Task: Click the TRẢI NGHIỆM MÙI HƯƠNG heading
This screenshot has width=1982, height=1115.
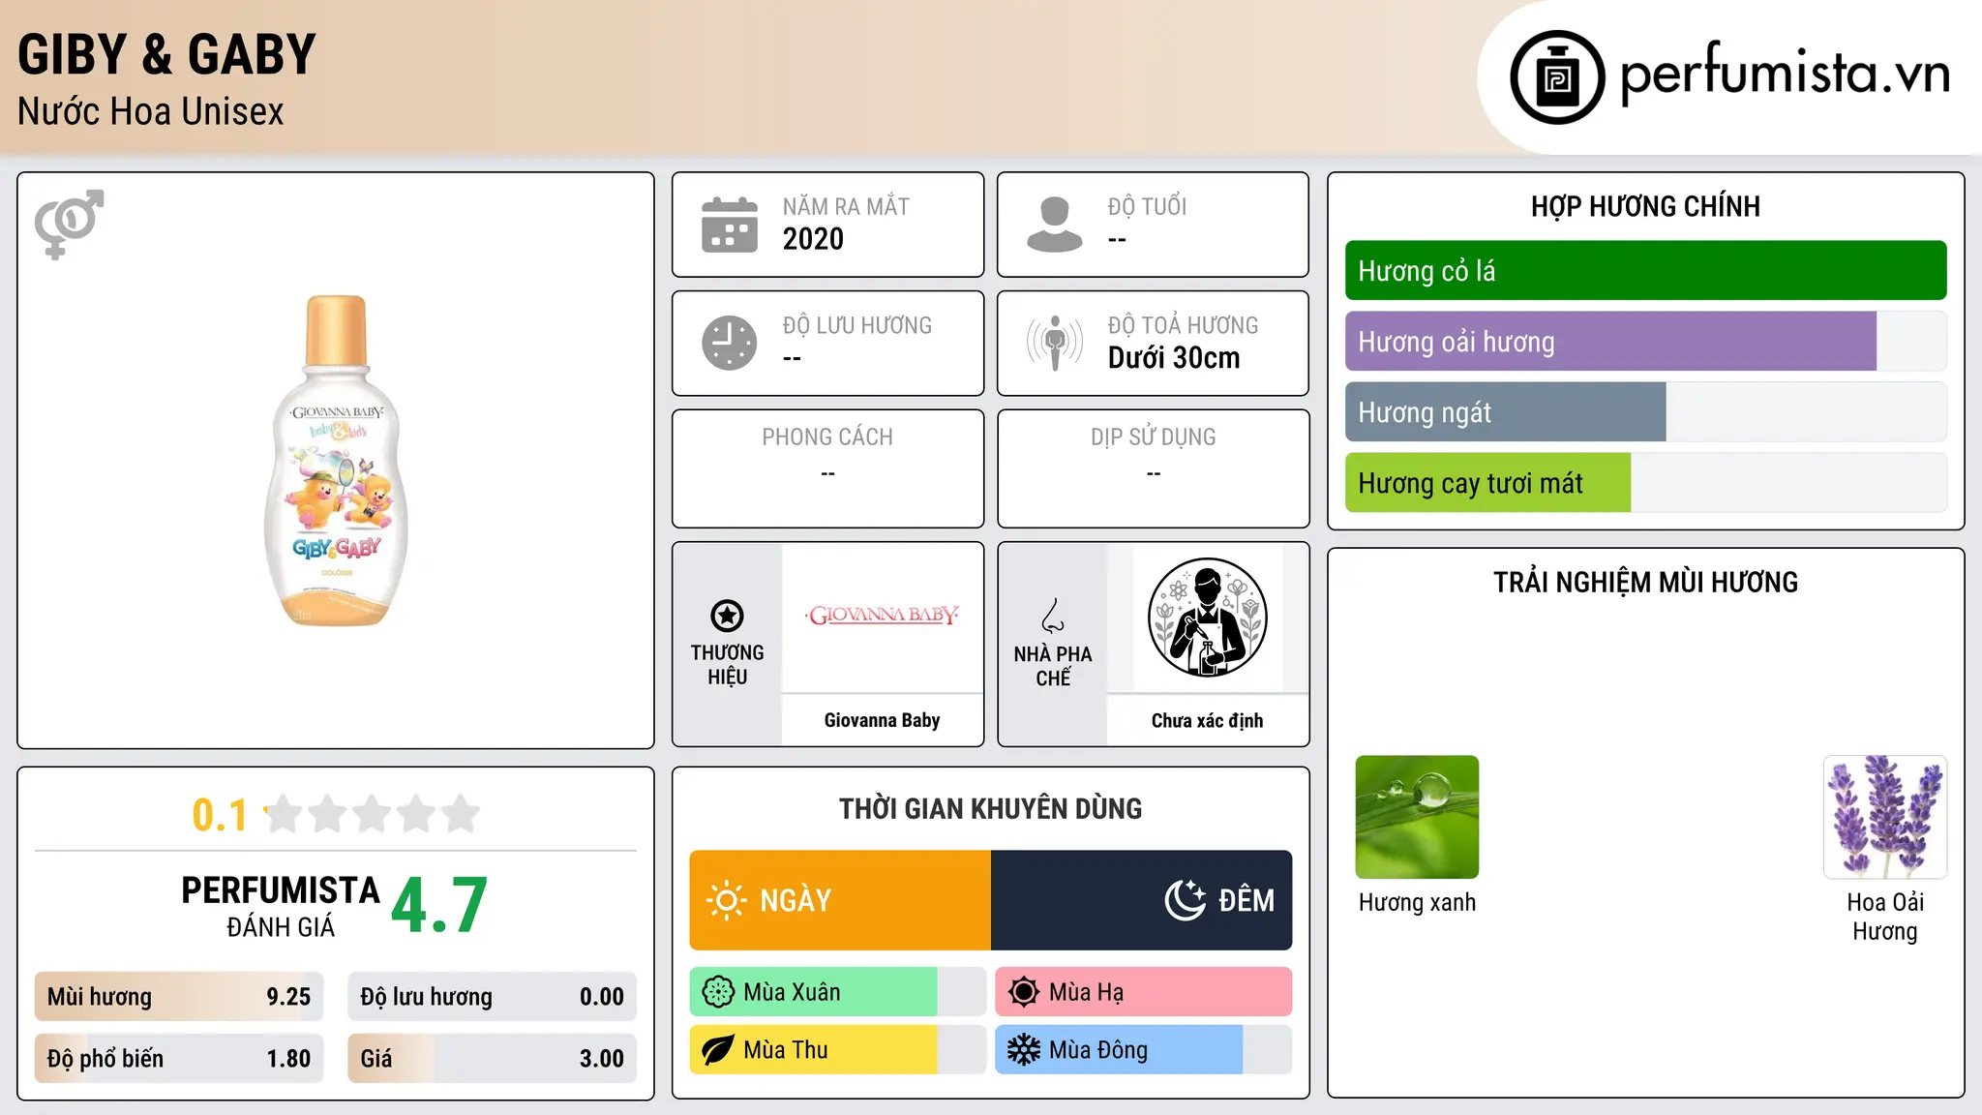Action: pyautogui.click(x=1645, y=582)
